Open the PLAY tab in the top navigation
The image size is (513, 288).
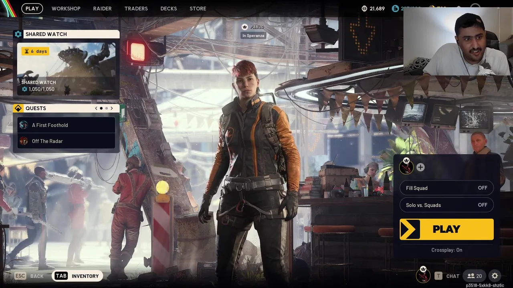pyautogui.click(x=32, y=8)
